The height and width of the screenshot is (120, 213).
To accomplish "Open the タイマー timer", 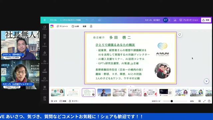I will click(74, 101).
